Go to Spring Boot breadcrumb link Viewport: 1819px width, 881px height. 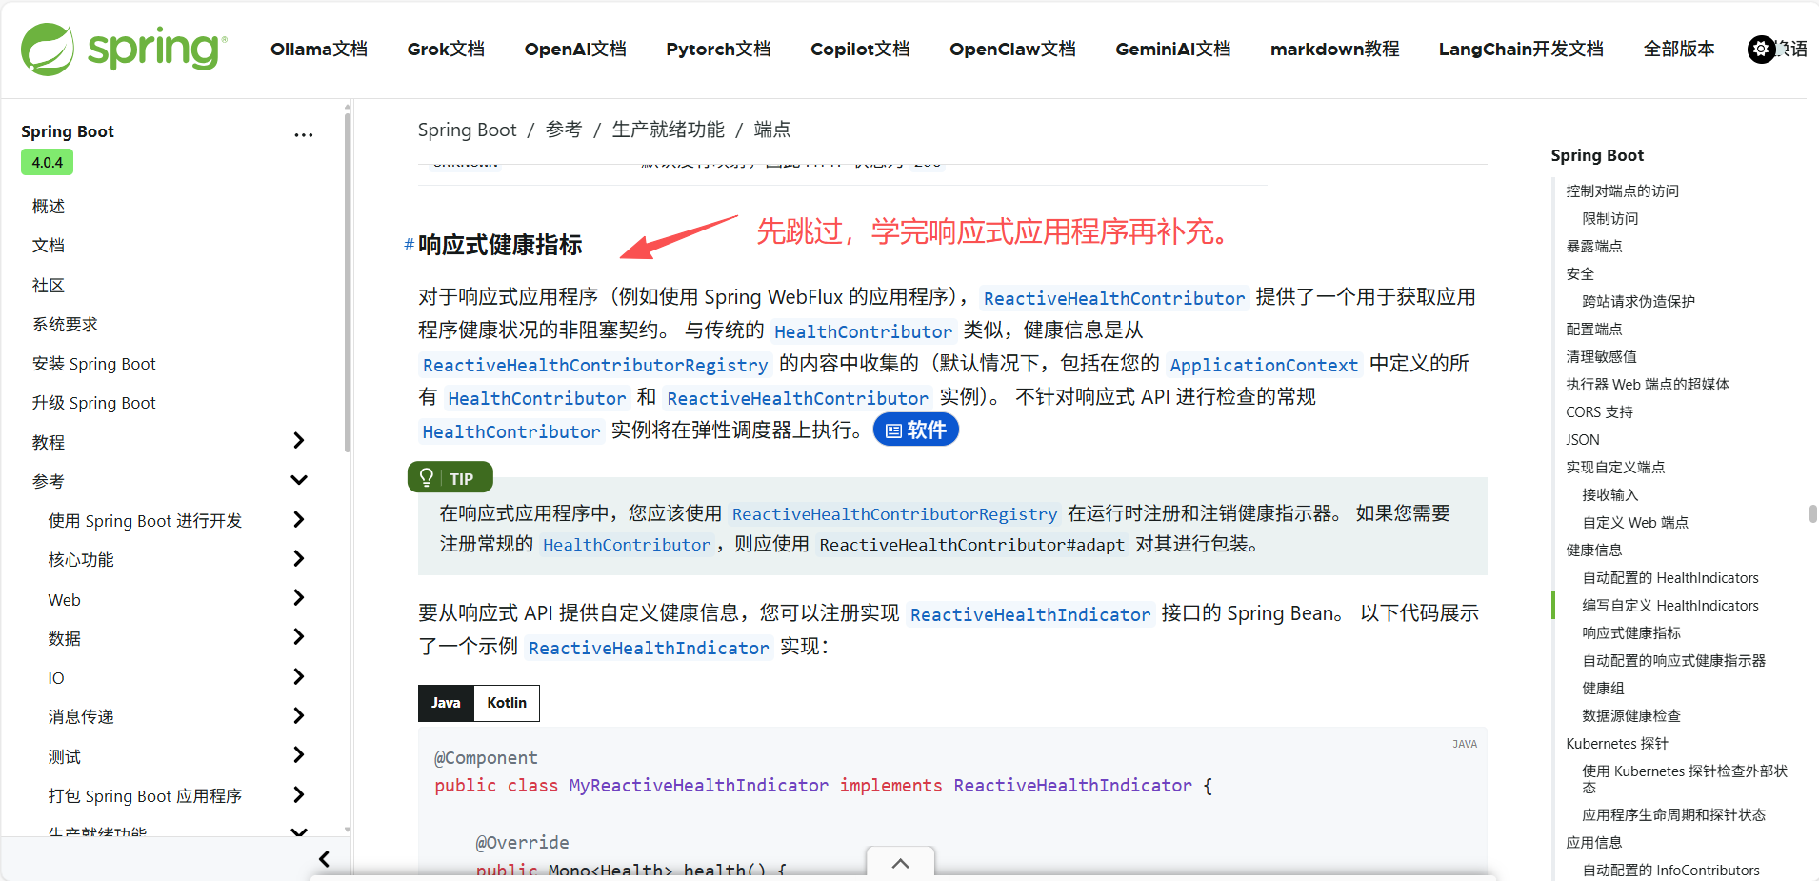[467, 130]
